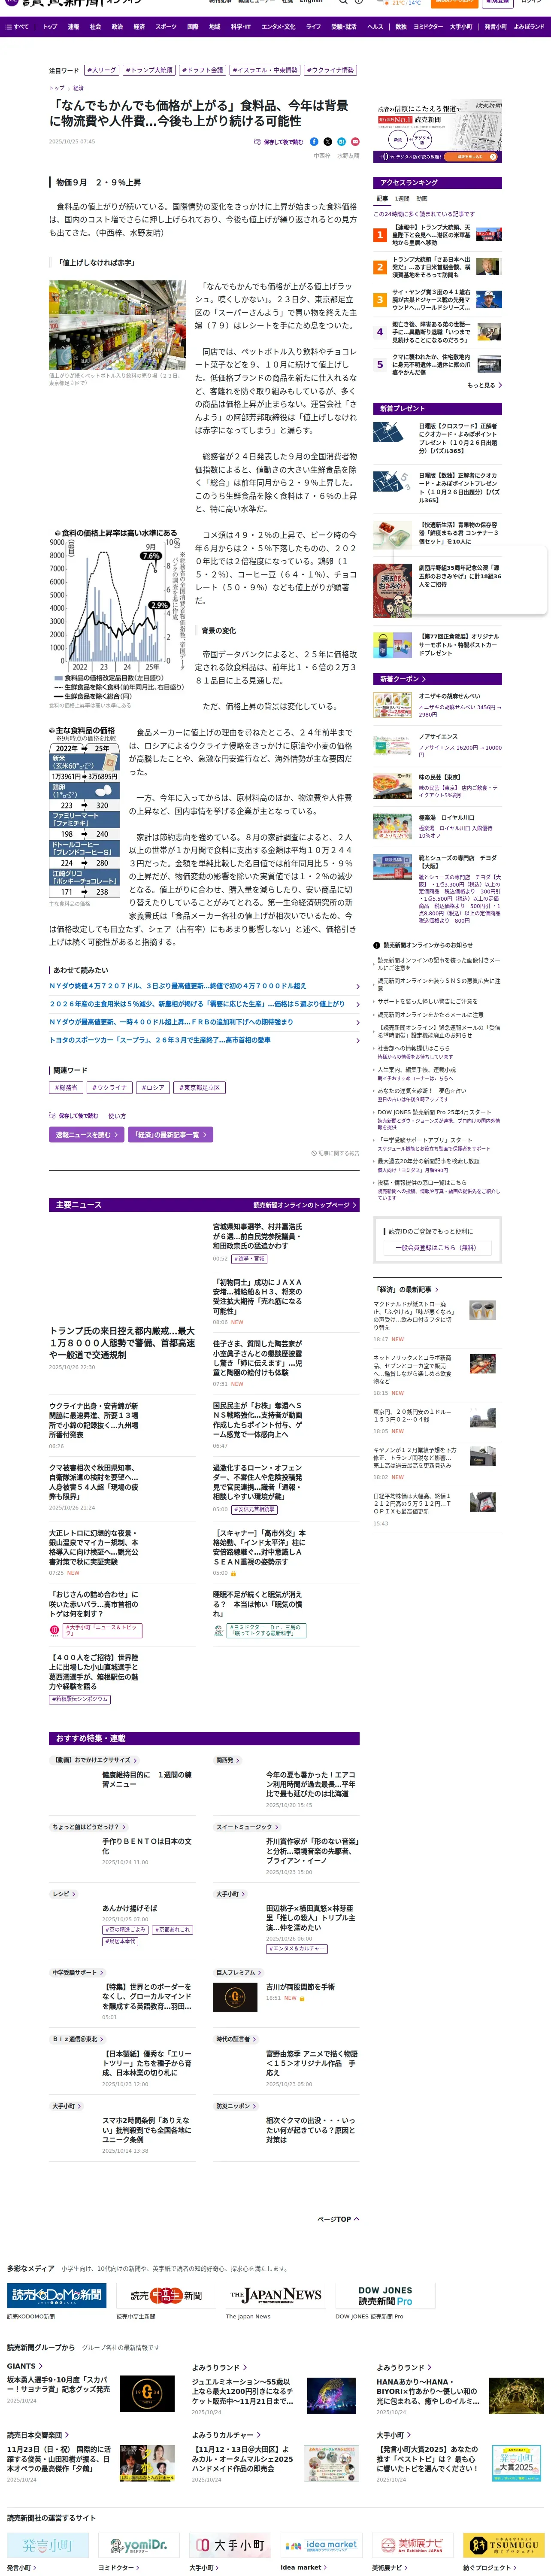Click #東京都足立区 related keyword tag
This screenshot has width=551, height=2576.
pyautogui.click(x=199, y=1087)
